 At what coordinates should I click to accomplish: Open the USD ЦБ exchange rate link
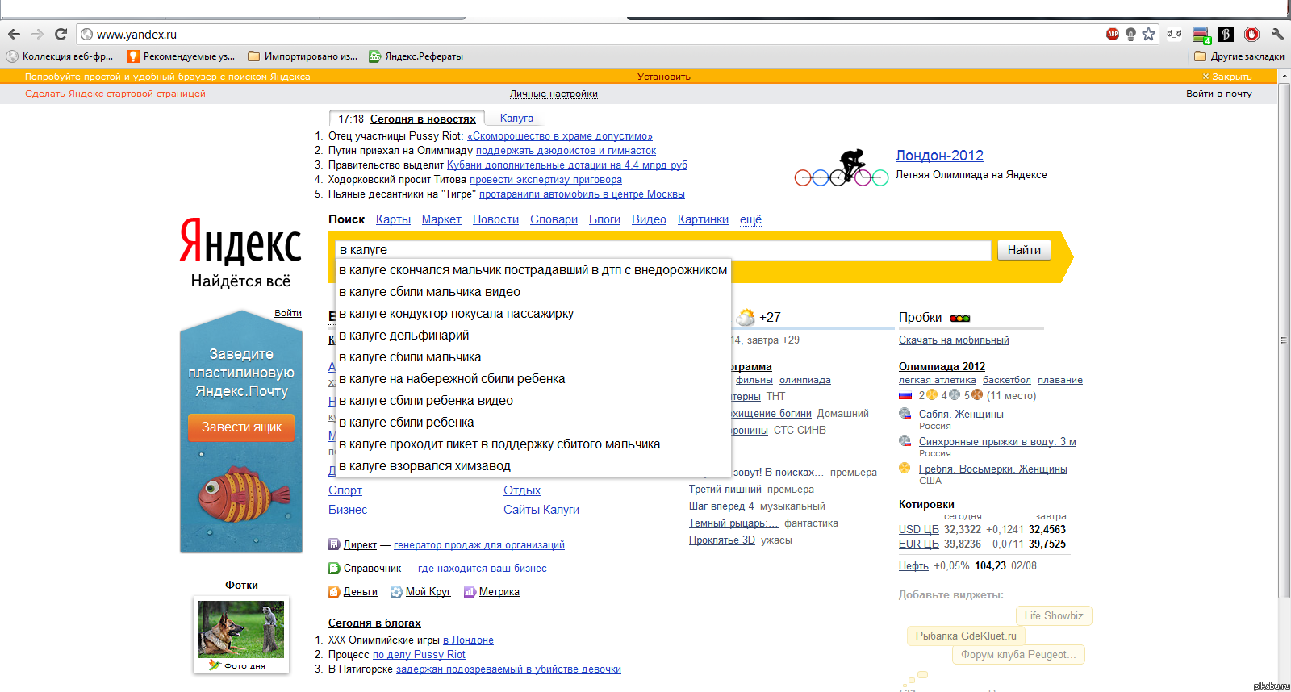(918, 530)
